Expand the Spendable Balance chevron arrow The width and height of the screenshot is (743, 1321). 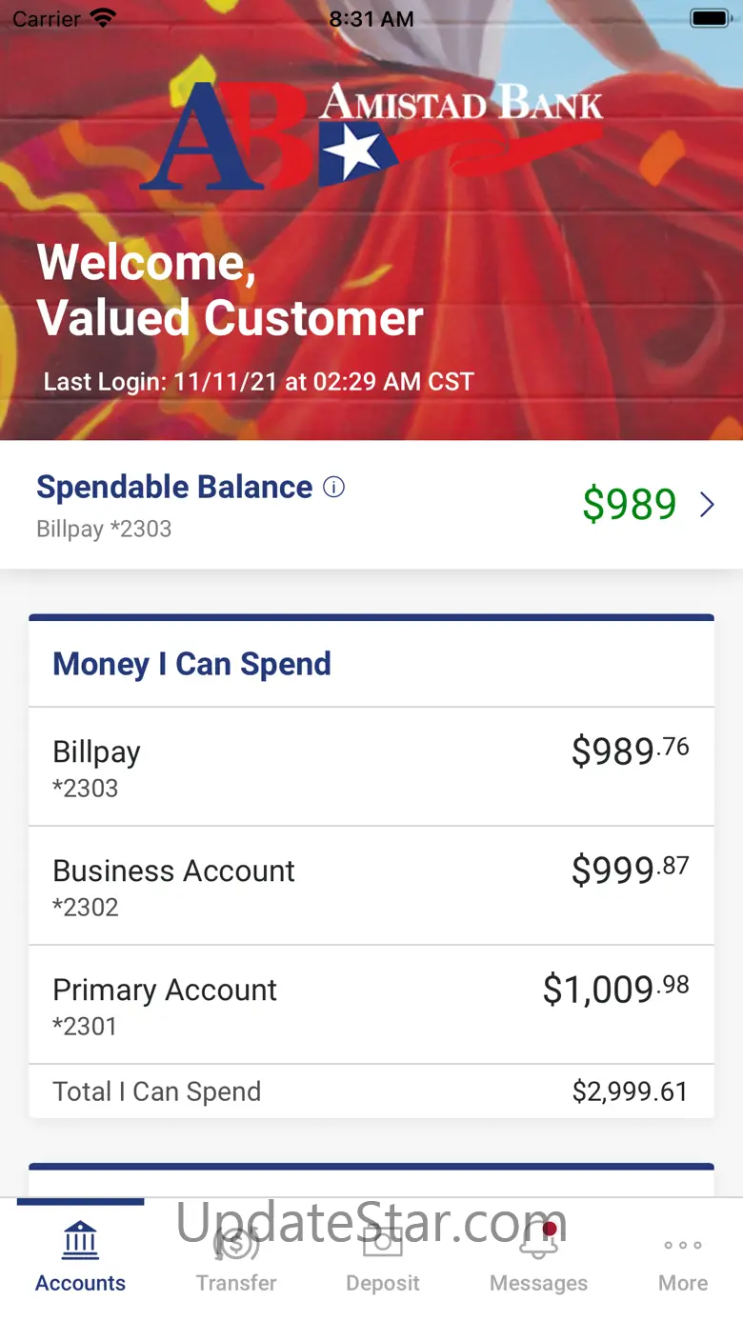click(707, 505)
